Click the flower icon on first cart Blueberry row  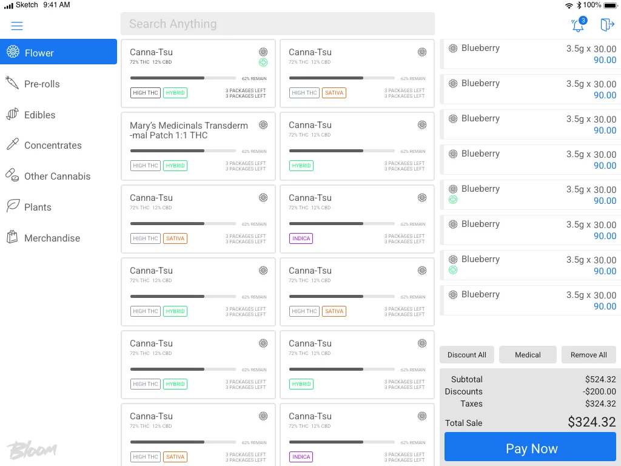[x=453, y=49]
